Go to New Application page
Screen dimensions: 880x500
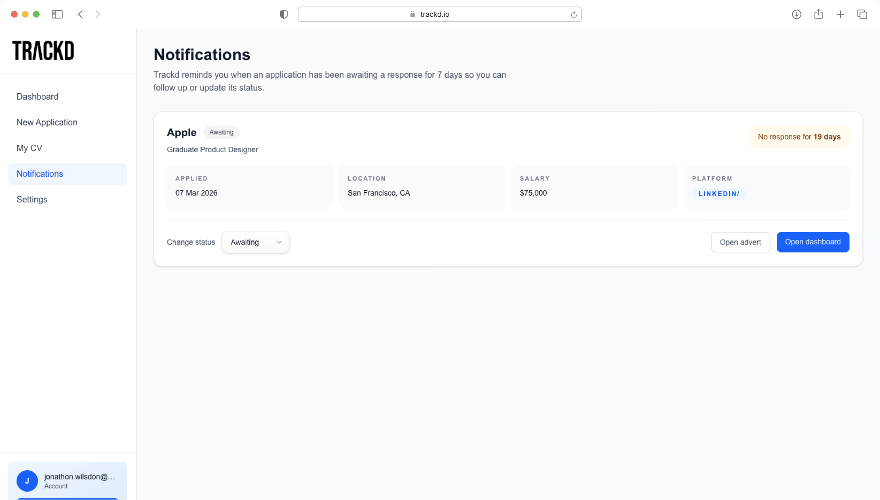coord(47,122)
